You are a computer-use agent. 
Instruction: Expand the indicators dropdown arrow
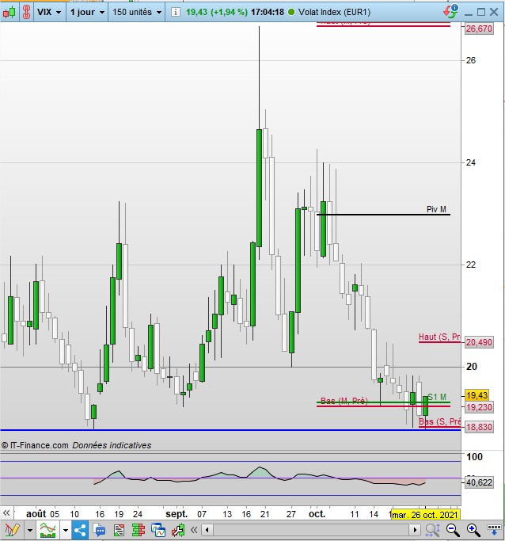click(66, 530)
